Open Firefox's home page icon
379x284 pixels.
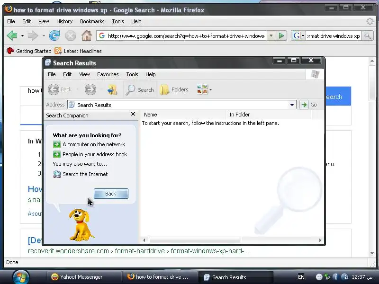click(87, 36)
